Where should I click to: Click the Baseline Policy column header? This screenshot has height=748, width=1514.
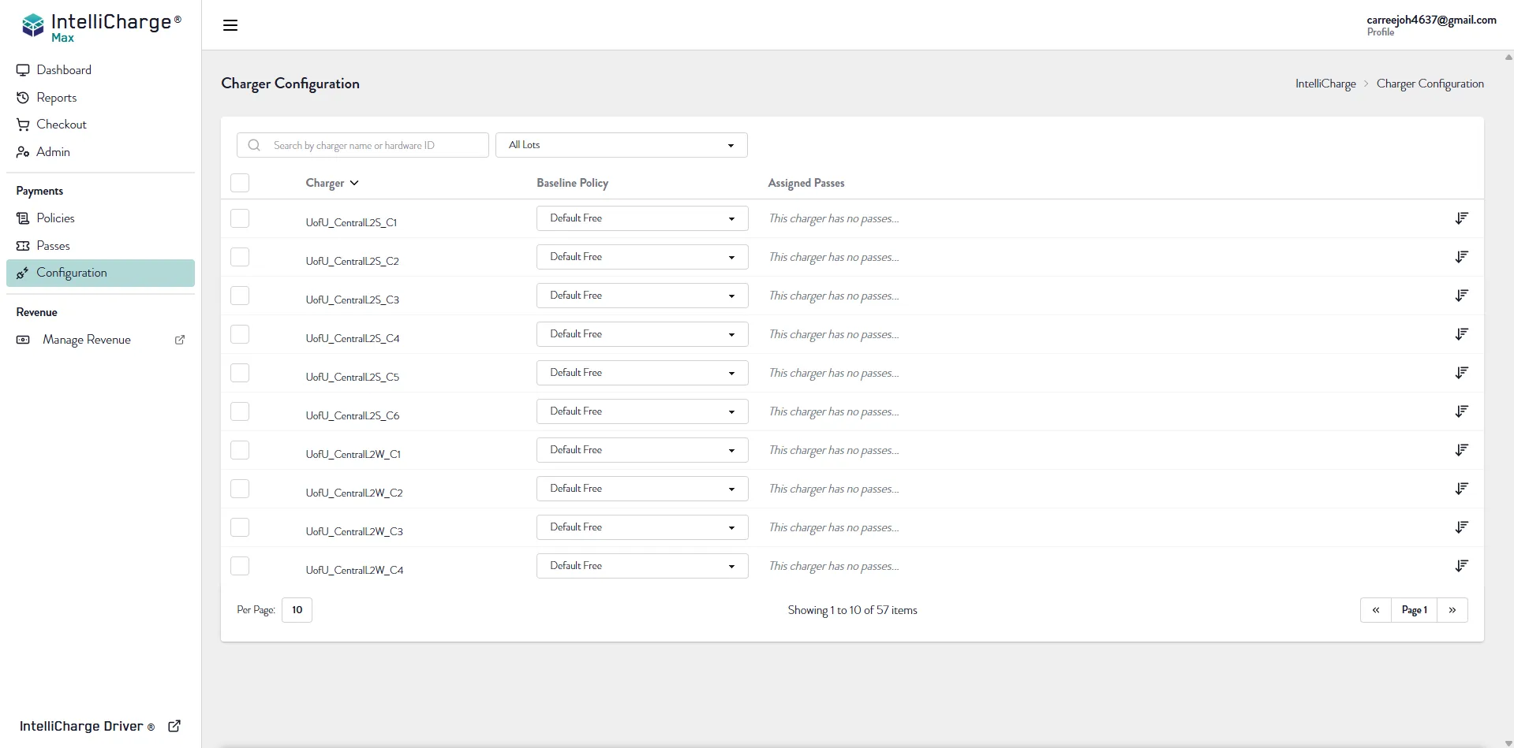tap(572, 183)
